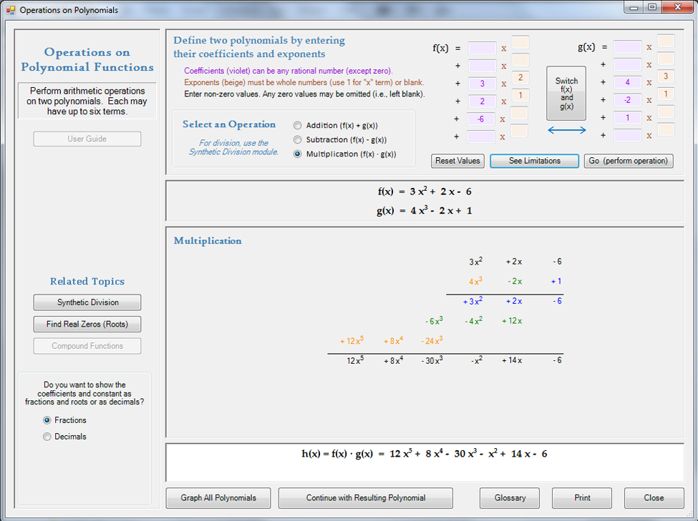Open Find Real Zeros (Roots)

87,324
